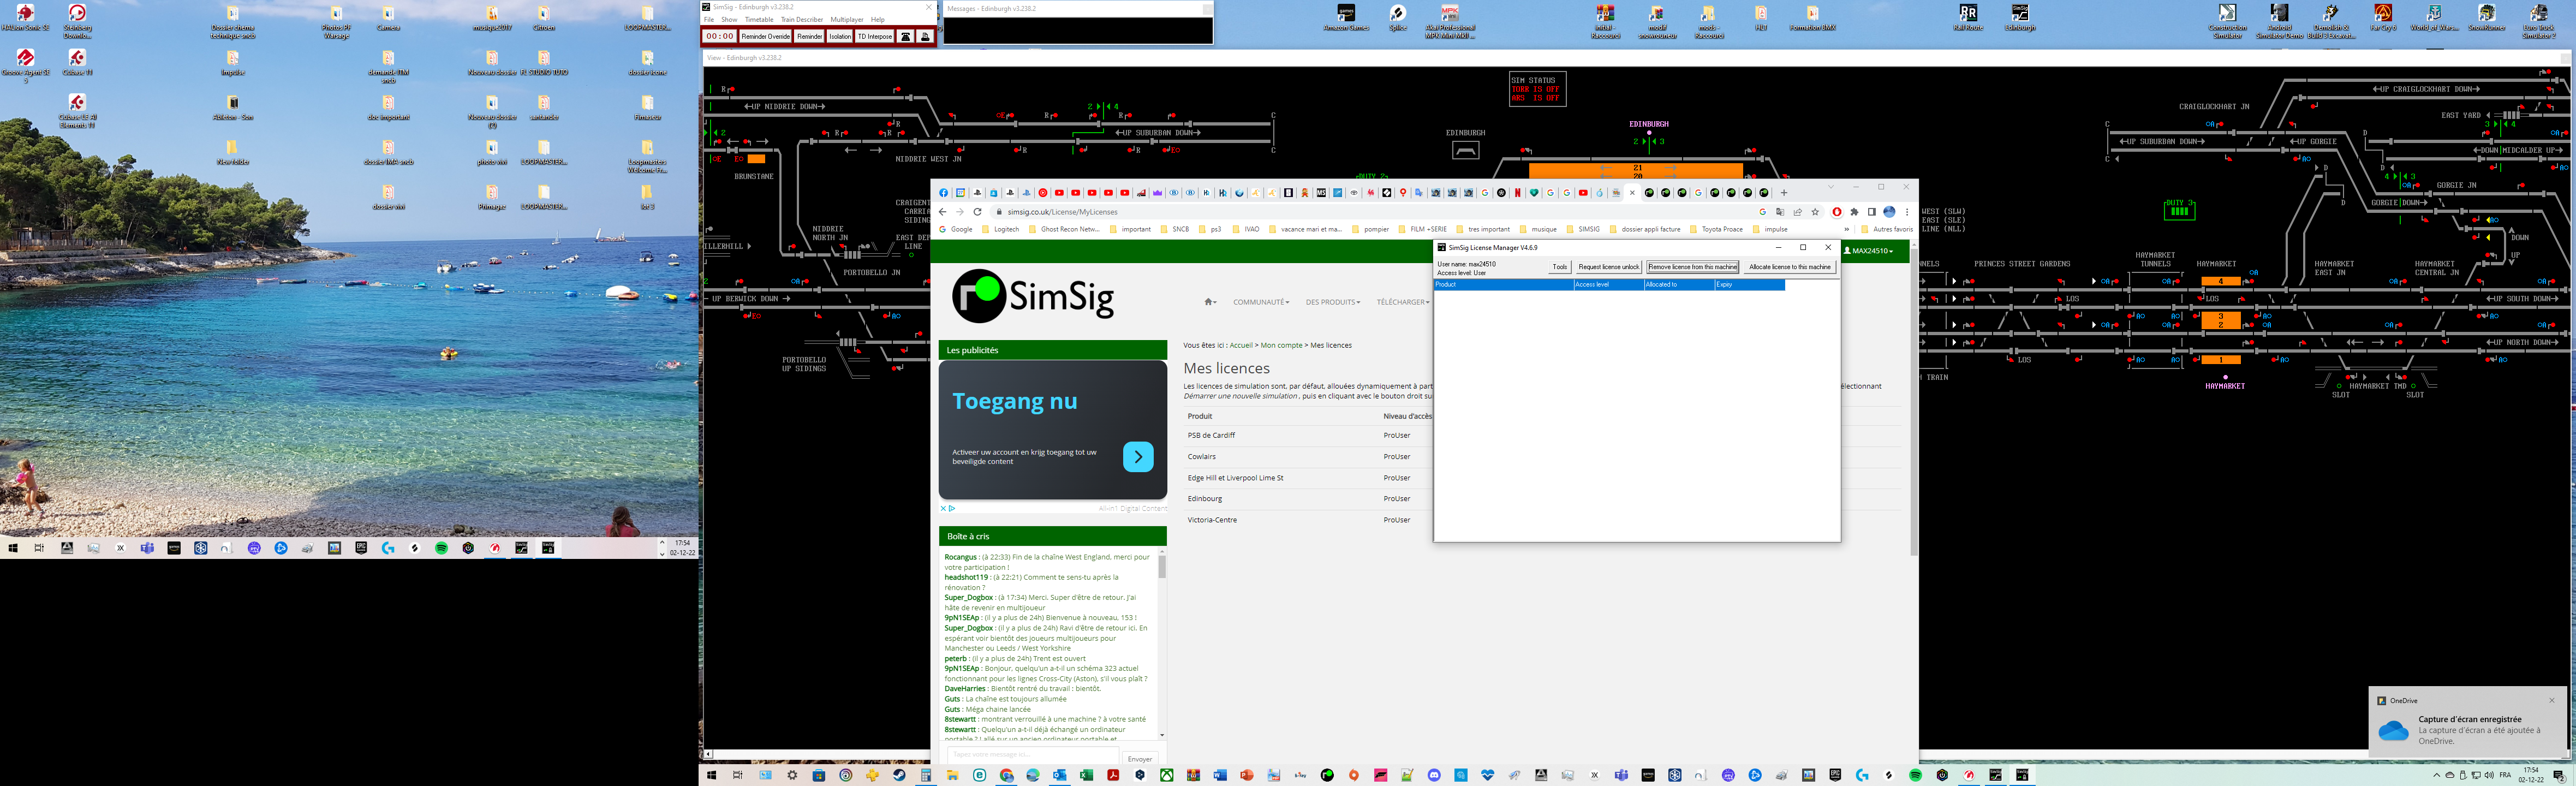The height and width of the screenshot is (786, 2576).
Task: Click the TD Interpose button
Action: coord(875,36)
